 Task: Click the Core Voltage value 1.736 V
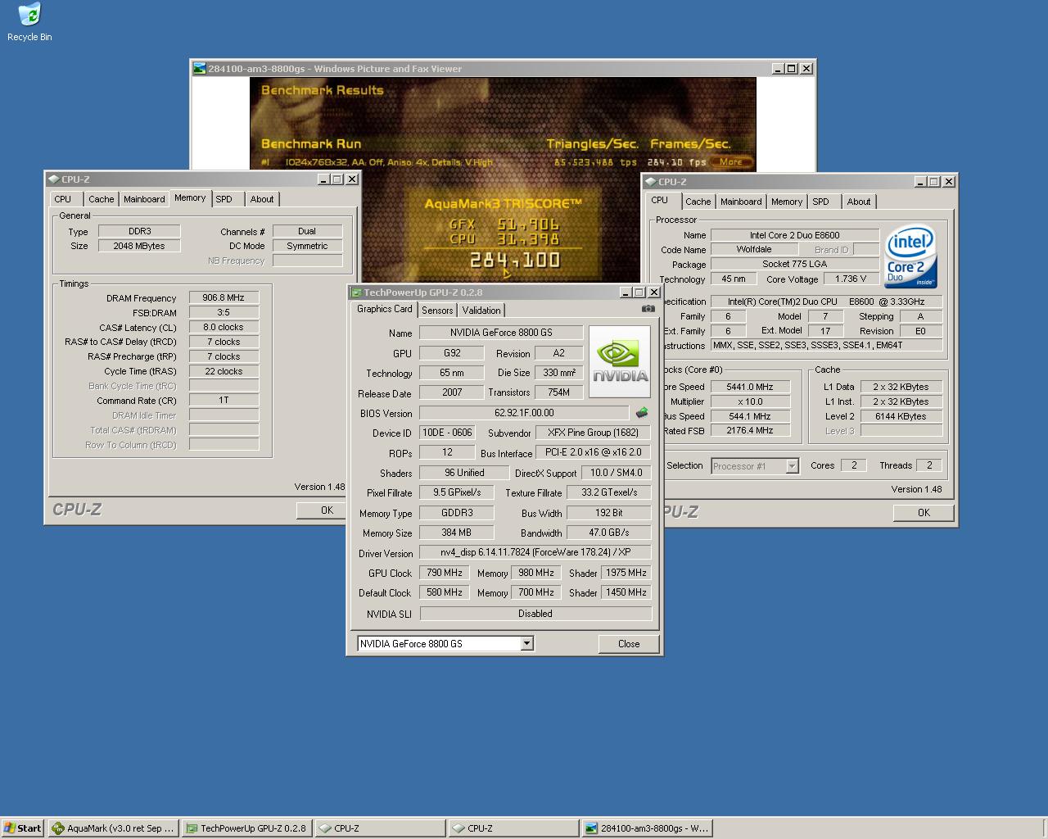coord(851,279)
